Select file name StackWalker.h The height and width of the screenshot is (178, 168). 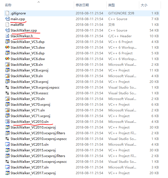click(x=22, y=36)
